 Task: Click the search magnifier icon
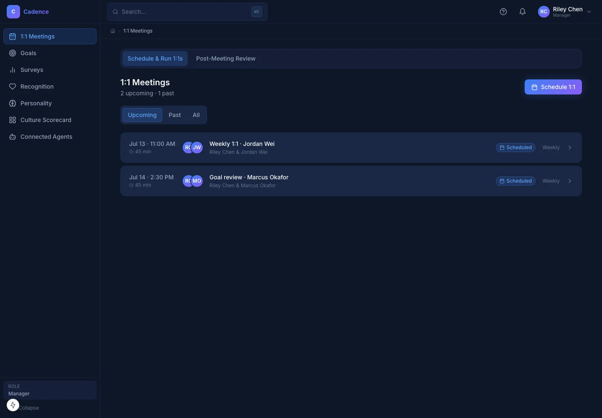click(x=115, y=12)
